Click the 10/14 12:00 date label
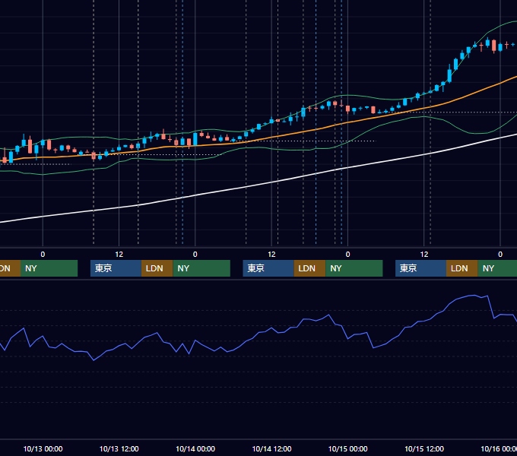 click(x=271, y=448)
